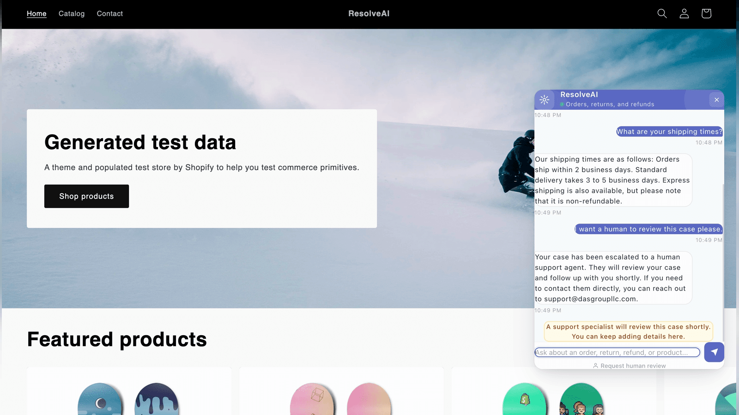Click the ResolveAI store title
This screenshot has height=415, width=739.
point(369,13)
